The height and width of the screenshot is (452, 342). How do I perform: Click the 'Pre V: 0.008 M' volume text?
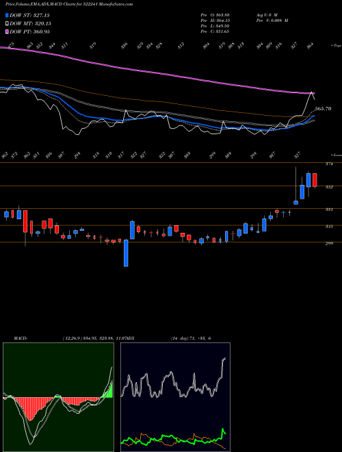[272, 21]
